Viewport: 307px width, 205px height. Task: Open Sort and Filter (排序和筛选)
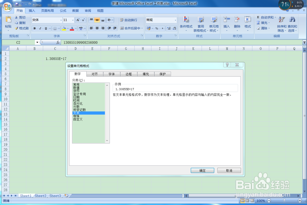click(x=282, y=24)
